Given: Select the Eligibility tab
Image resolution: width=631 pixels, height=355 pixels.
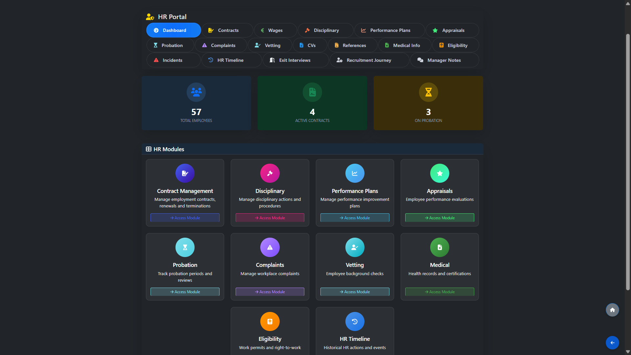Looking at the screenshot, I should coord(456,45).
